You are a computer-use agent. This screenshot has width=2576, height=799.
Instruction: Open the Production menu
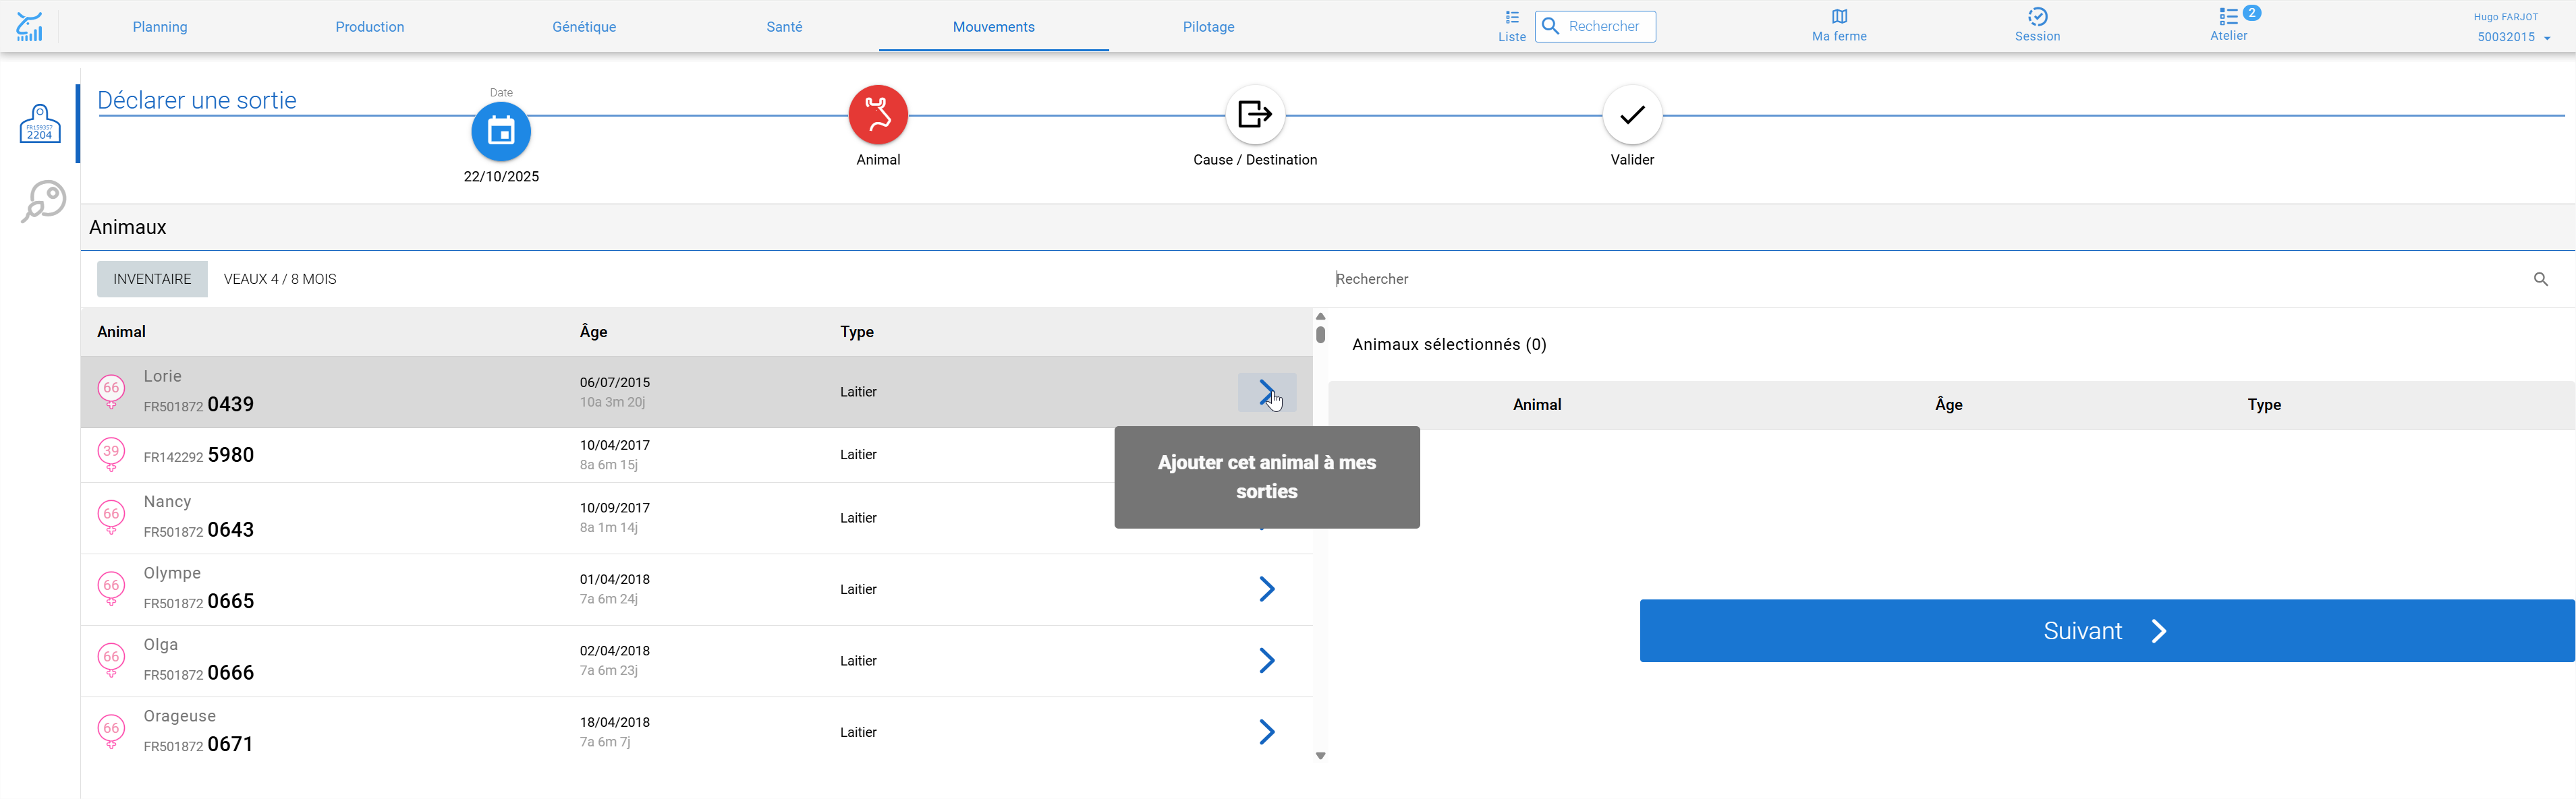tap(370, 27)
